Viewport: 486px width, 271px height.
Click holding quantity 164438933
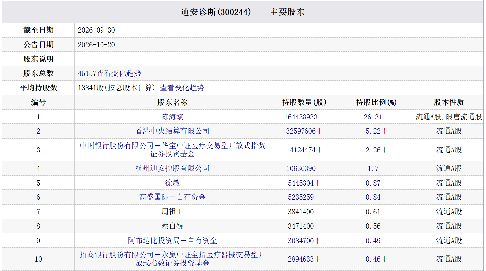coord(301,117)
